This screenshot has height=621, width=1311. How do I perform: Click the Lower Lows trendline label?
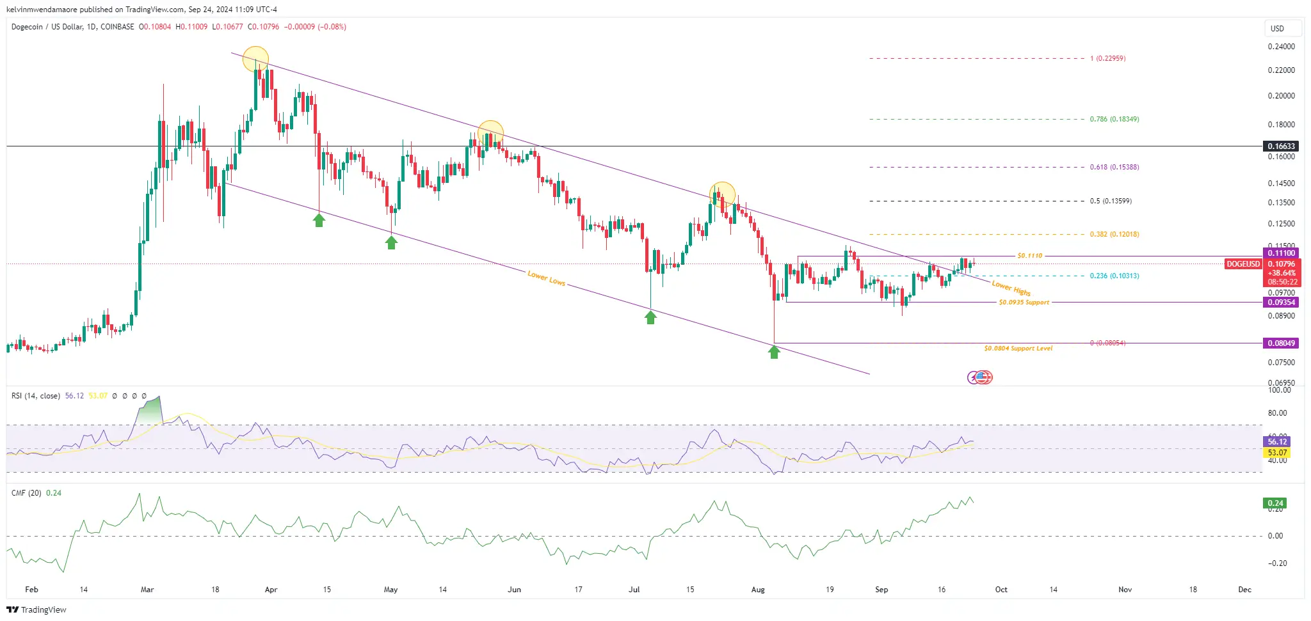tap(546, 278)
